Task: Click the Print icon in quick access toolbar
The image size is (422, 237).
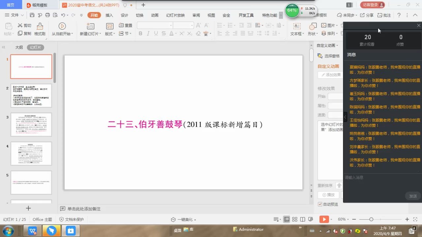Action: click(47, 15)
